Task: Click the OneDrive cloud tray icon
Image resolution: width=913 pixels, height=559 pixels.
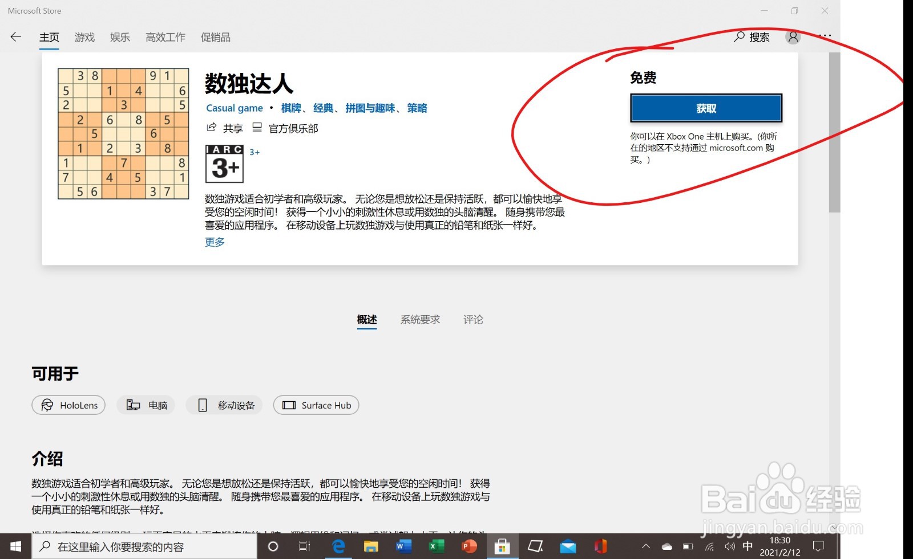Action: pyautogui.click(x=666, y=547)
